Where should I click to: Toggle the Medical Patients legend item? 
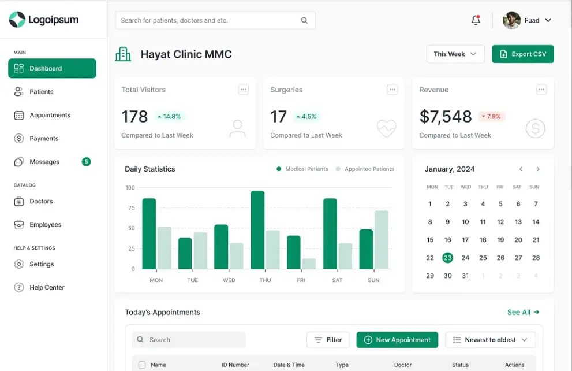pyautogui.click(x=302, y=169)
